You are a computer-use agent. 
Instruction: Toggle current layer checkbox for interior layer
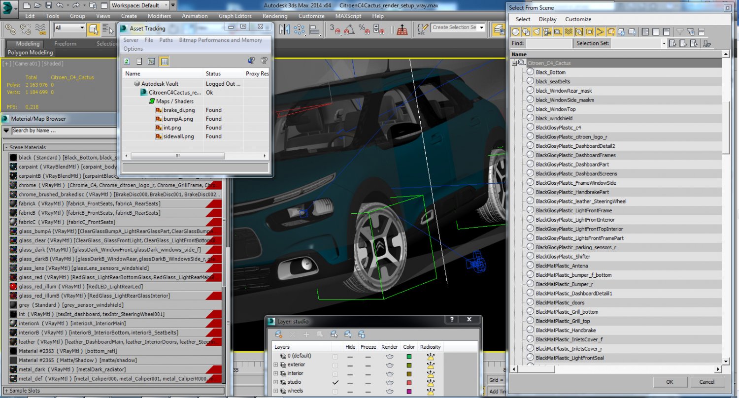point(336,374)
